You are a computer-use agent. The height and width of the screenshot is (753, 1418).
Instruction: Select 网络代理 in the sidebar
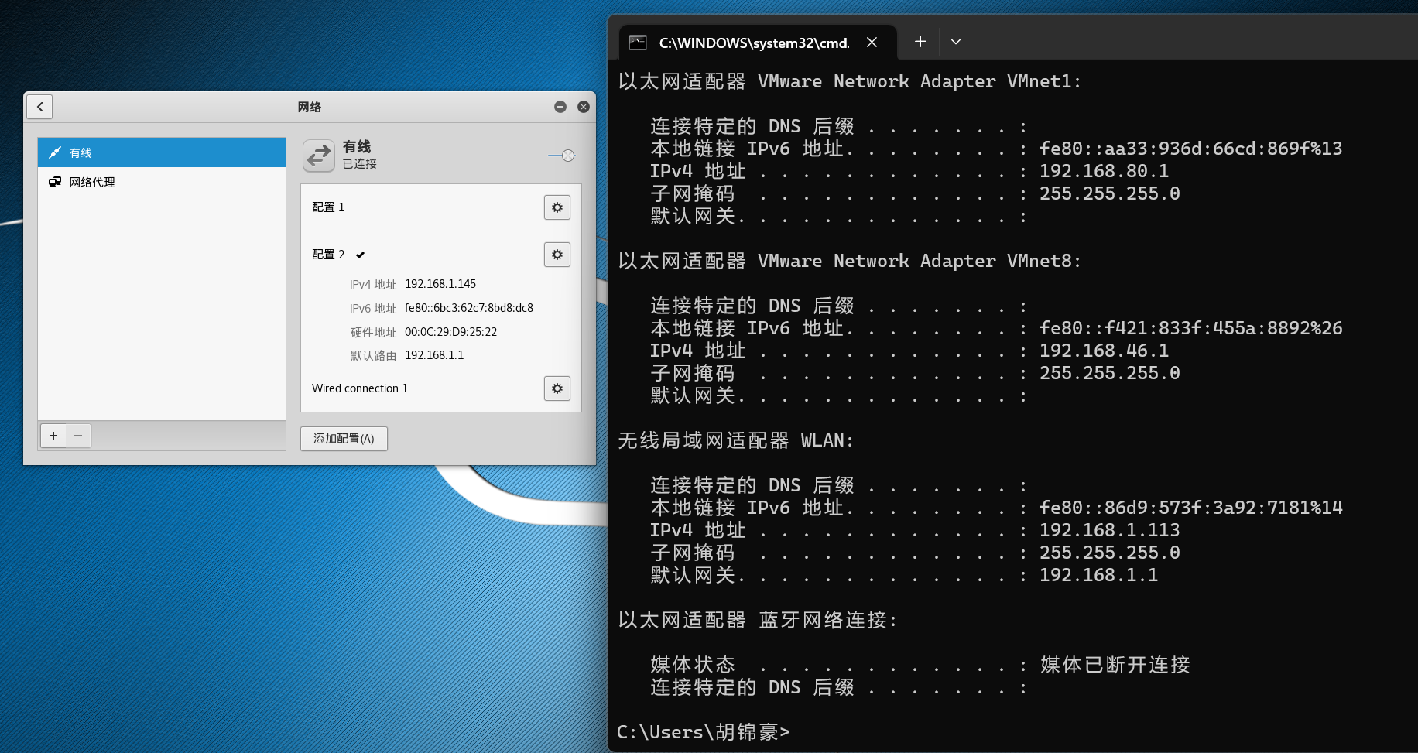[x=161, y=183]
